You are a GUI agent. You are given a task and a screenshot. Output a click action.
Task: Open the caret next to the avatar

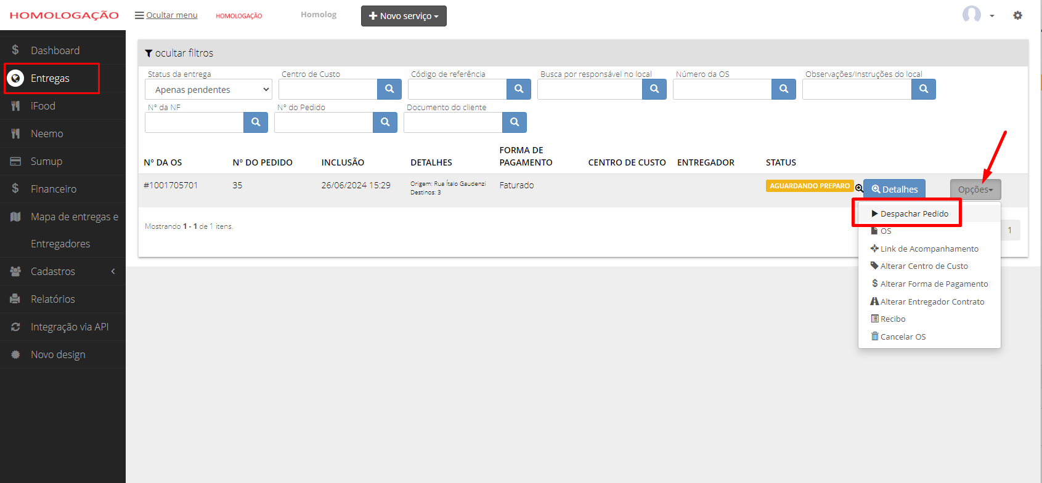[992, 16]
